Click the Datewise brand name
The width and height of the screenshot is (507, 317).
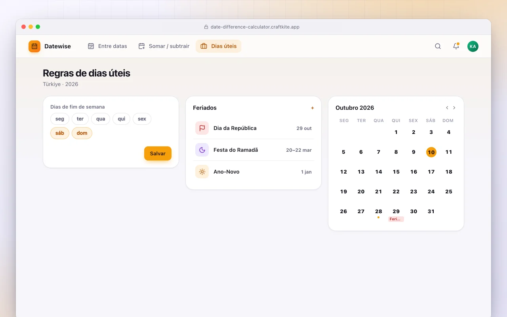(57, 46)
